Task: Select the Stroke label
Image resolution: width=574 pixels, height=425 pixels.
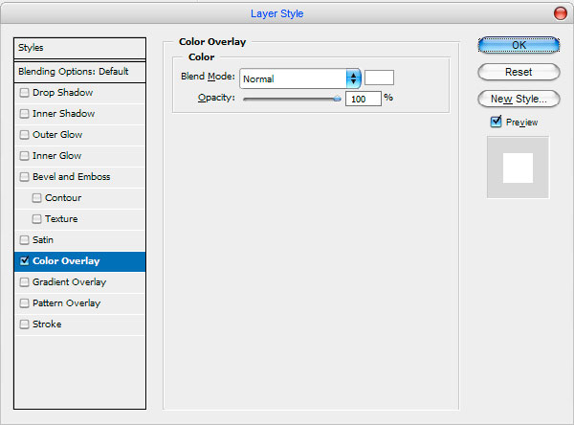Action: coord(47,324)
